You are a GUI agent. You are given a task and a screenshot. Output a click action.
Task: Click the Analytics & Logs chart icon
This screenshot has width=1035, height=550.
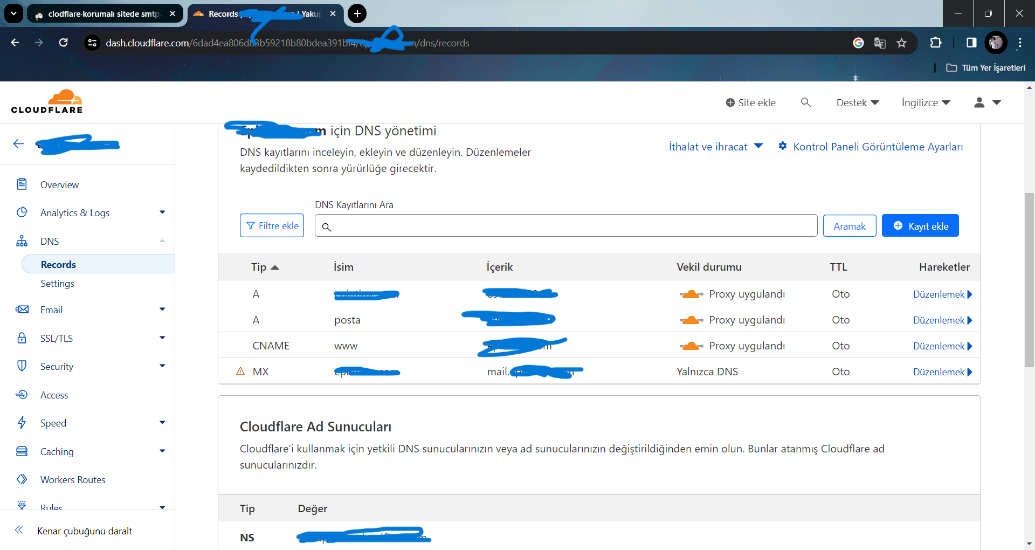(22, 212)
